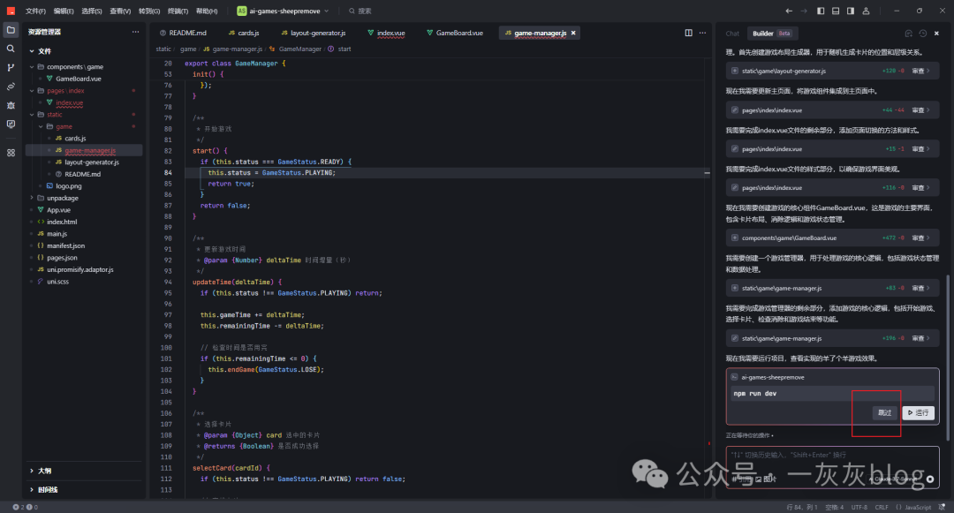
Task: Toggle the bottom panel layout
Action: click(x=834, y=11)
